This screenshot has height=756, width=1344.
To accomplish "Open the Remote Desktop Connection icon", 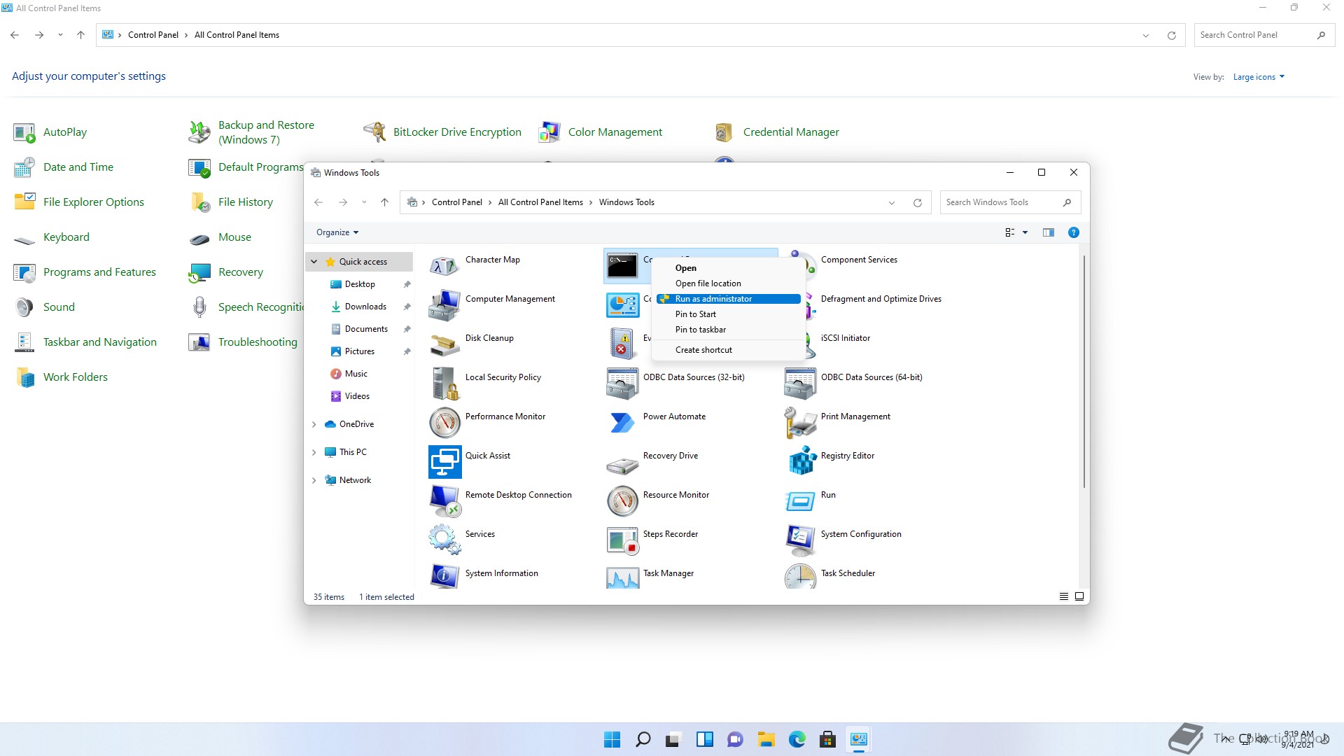I will click(444, 501).
